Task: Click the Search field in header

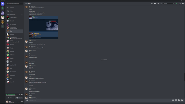Action: [x=169, y=3]
